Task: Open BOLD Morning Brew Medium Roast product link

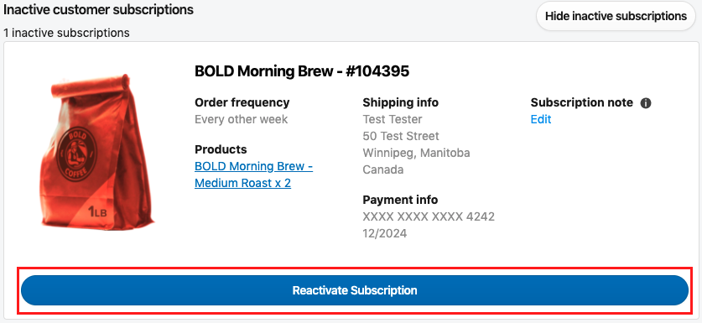Action: click(253, 175)
